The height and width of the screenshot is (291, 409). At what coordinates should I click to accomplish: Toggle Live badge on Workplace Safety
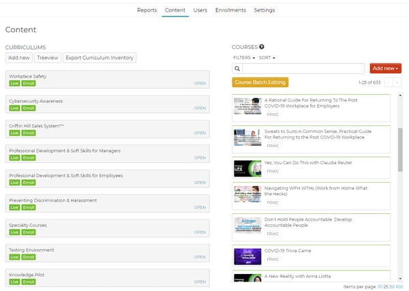point(14,83)
